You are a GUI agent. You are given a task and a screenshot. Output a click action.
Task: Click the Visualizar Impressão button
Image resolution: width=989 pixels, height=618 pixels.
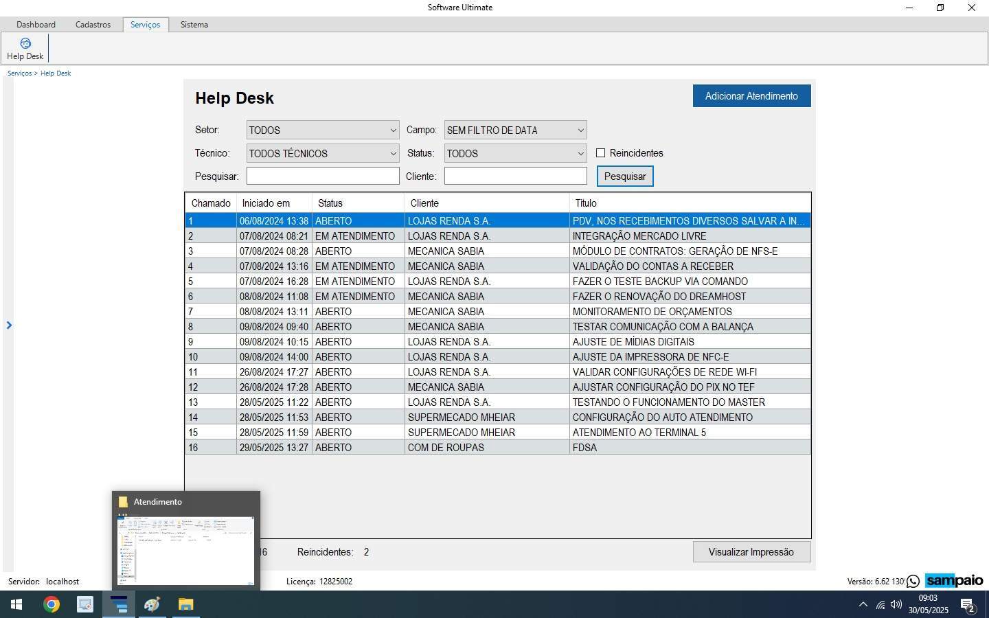coord(751,552)
